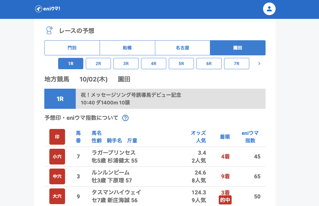Select the 園田 racecourse tab
The width and height of the screenshot is (319, 206).
pyautogui.click(x=238, y=48)
